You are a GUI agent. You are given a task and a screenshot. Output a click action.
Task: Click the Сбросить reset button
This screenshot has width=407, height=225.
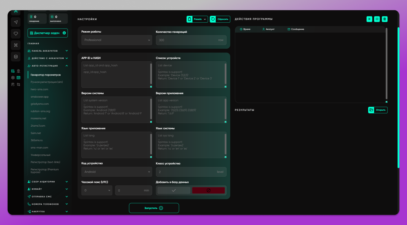(x=220, y=19)
